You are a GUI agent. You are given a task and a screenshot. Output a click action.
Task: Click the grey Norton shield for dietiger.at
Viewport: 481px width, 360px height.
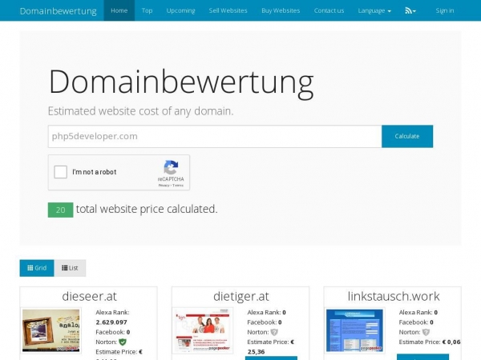[x=274, y=332]
